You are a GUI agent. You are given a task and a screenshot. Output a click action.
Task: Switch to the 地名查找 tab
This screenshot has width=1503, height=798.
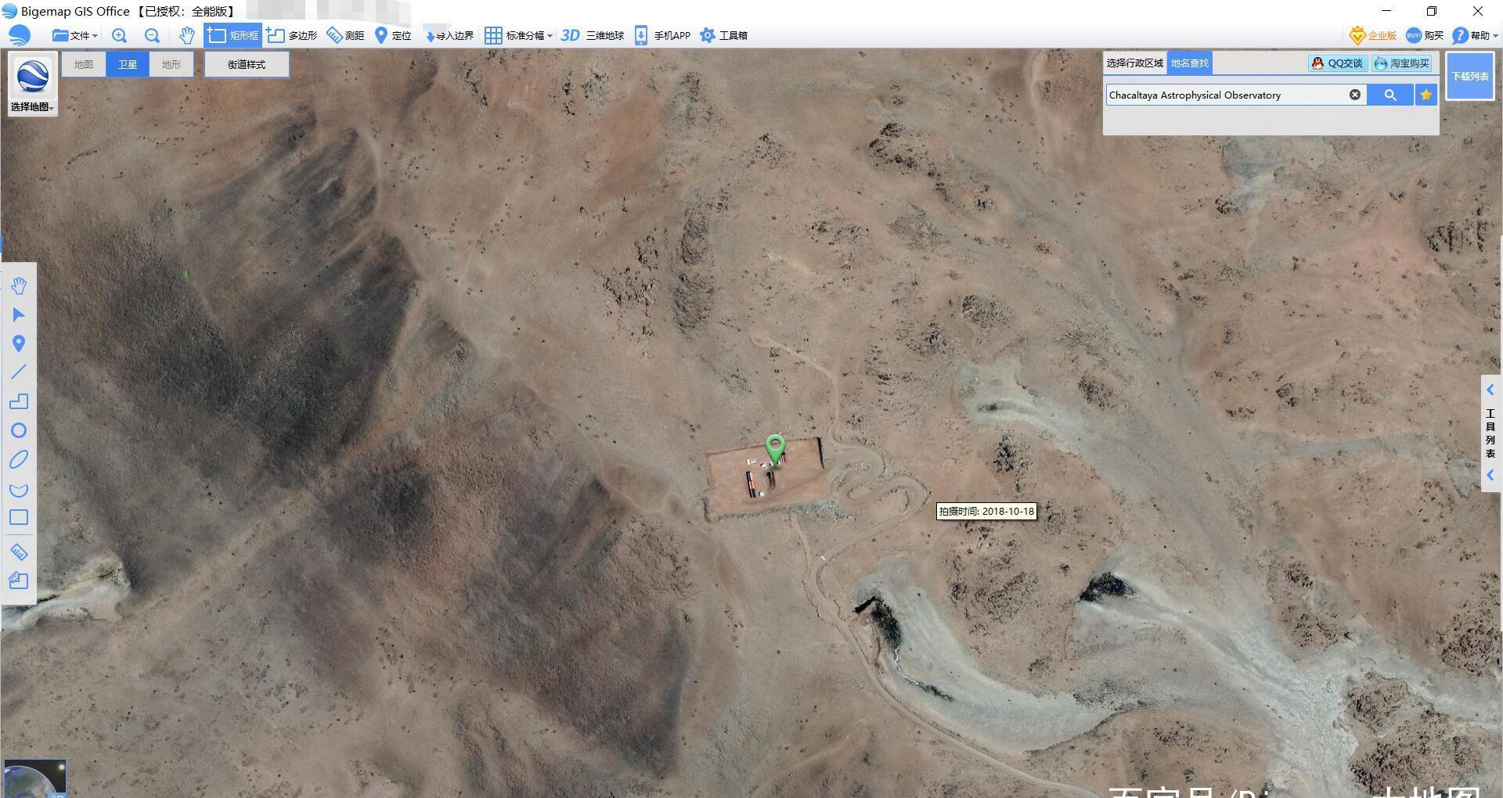[1189, 63]
